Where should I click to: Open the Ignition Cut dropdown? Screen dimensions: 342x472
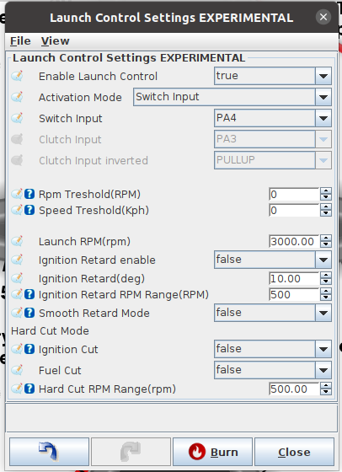point(273,349)
